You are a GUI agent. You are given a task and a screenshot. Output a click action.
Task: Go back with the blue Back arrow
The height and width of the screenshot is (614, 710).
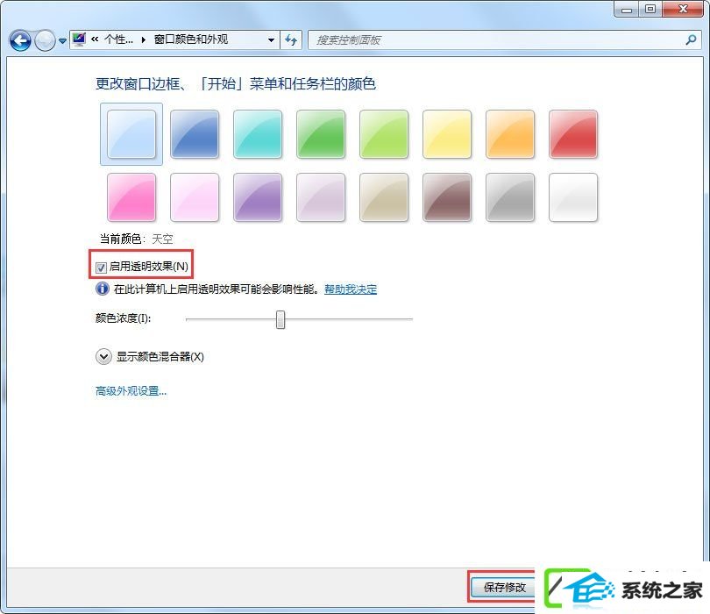pyautogui.click(x=20, y=40)
